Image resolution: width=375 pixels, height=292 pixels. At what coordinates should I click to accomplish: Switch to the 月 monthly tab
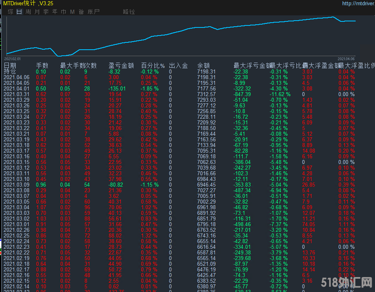click(37, 12)
